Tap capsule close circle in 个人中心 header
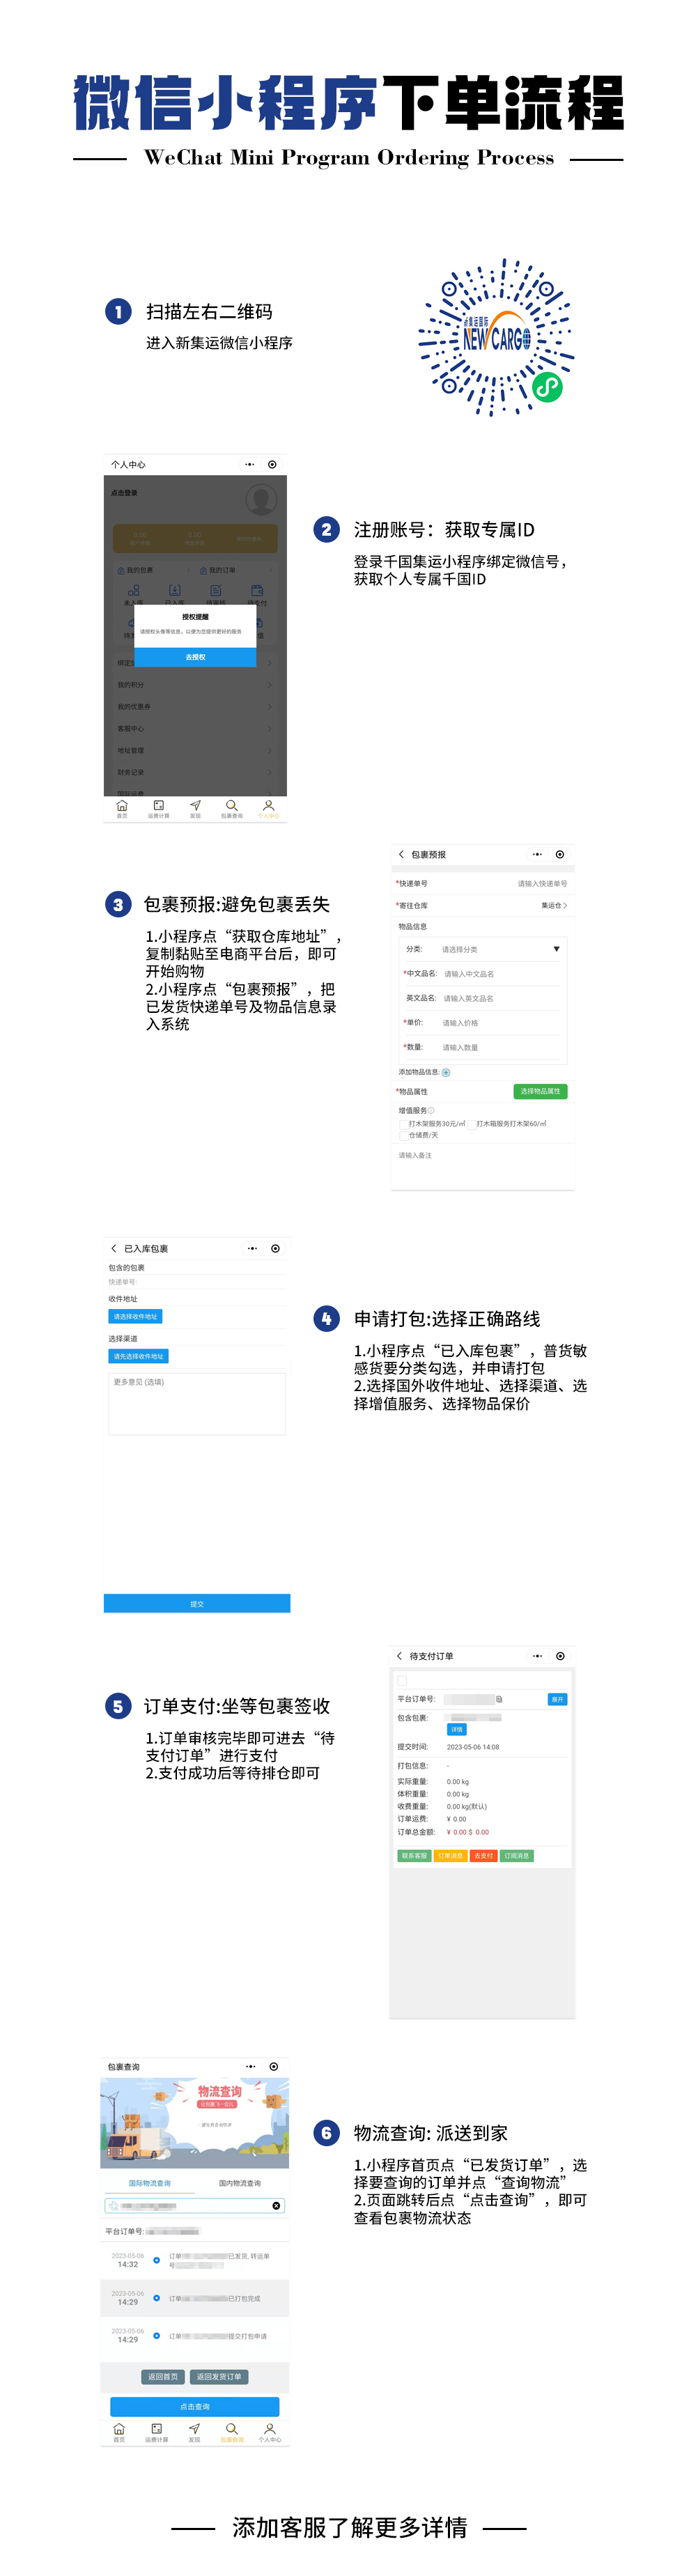This screenshot has width=698, height=2576. tap(272, 465)
